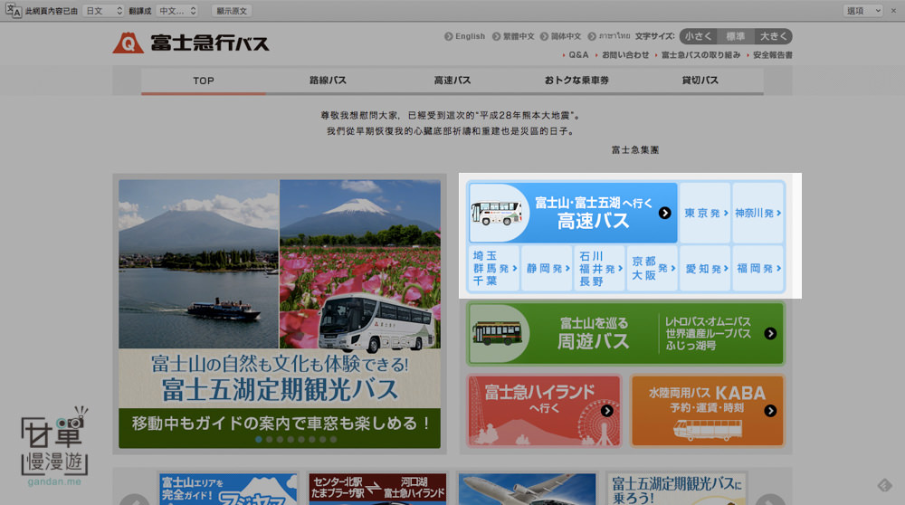Switch site language to 繁體中文

[513, 36]
